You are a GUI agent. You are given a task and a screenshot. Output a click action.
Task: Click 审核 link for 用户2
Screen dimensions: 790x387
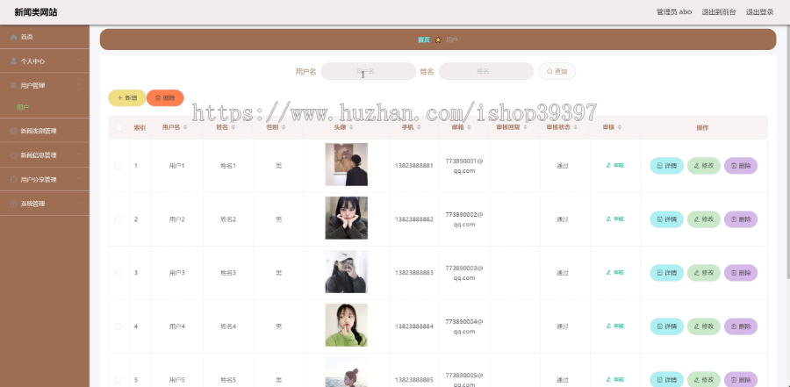click(x=615, y=219)
